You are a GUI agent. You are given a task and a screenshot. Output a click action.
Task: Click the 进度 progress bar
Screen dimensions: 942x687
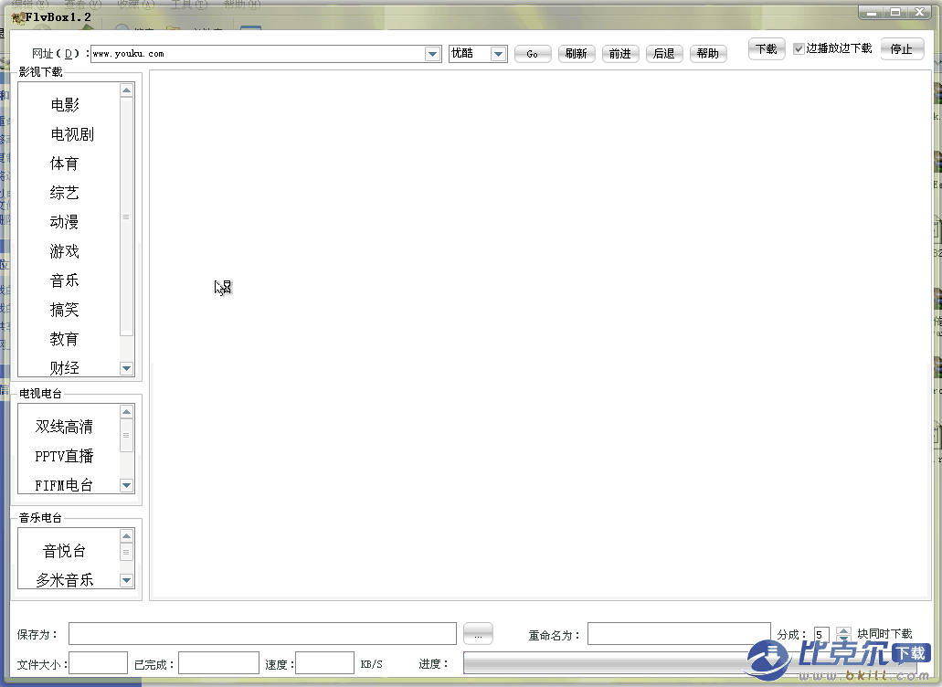[690, 663]
